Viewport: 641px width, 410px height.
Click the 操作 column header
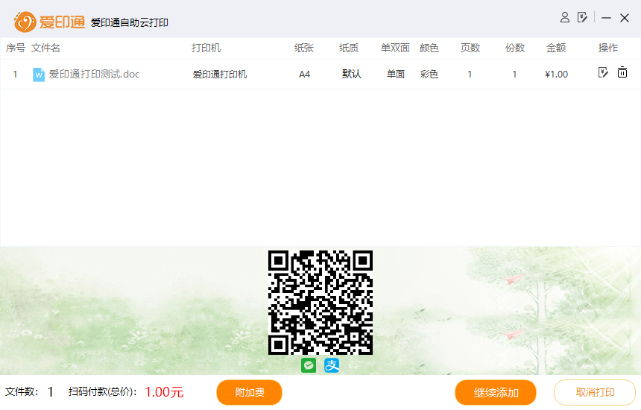(608, 48)
